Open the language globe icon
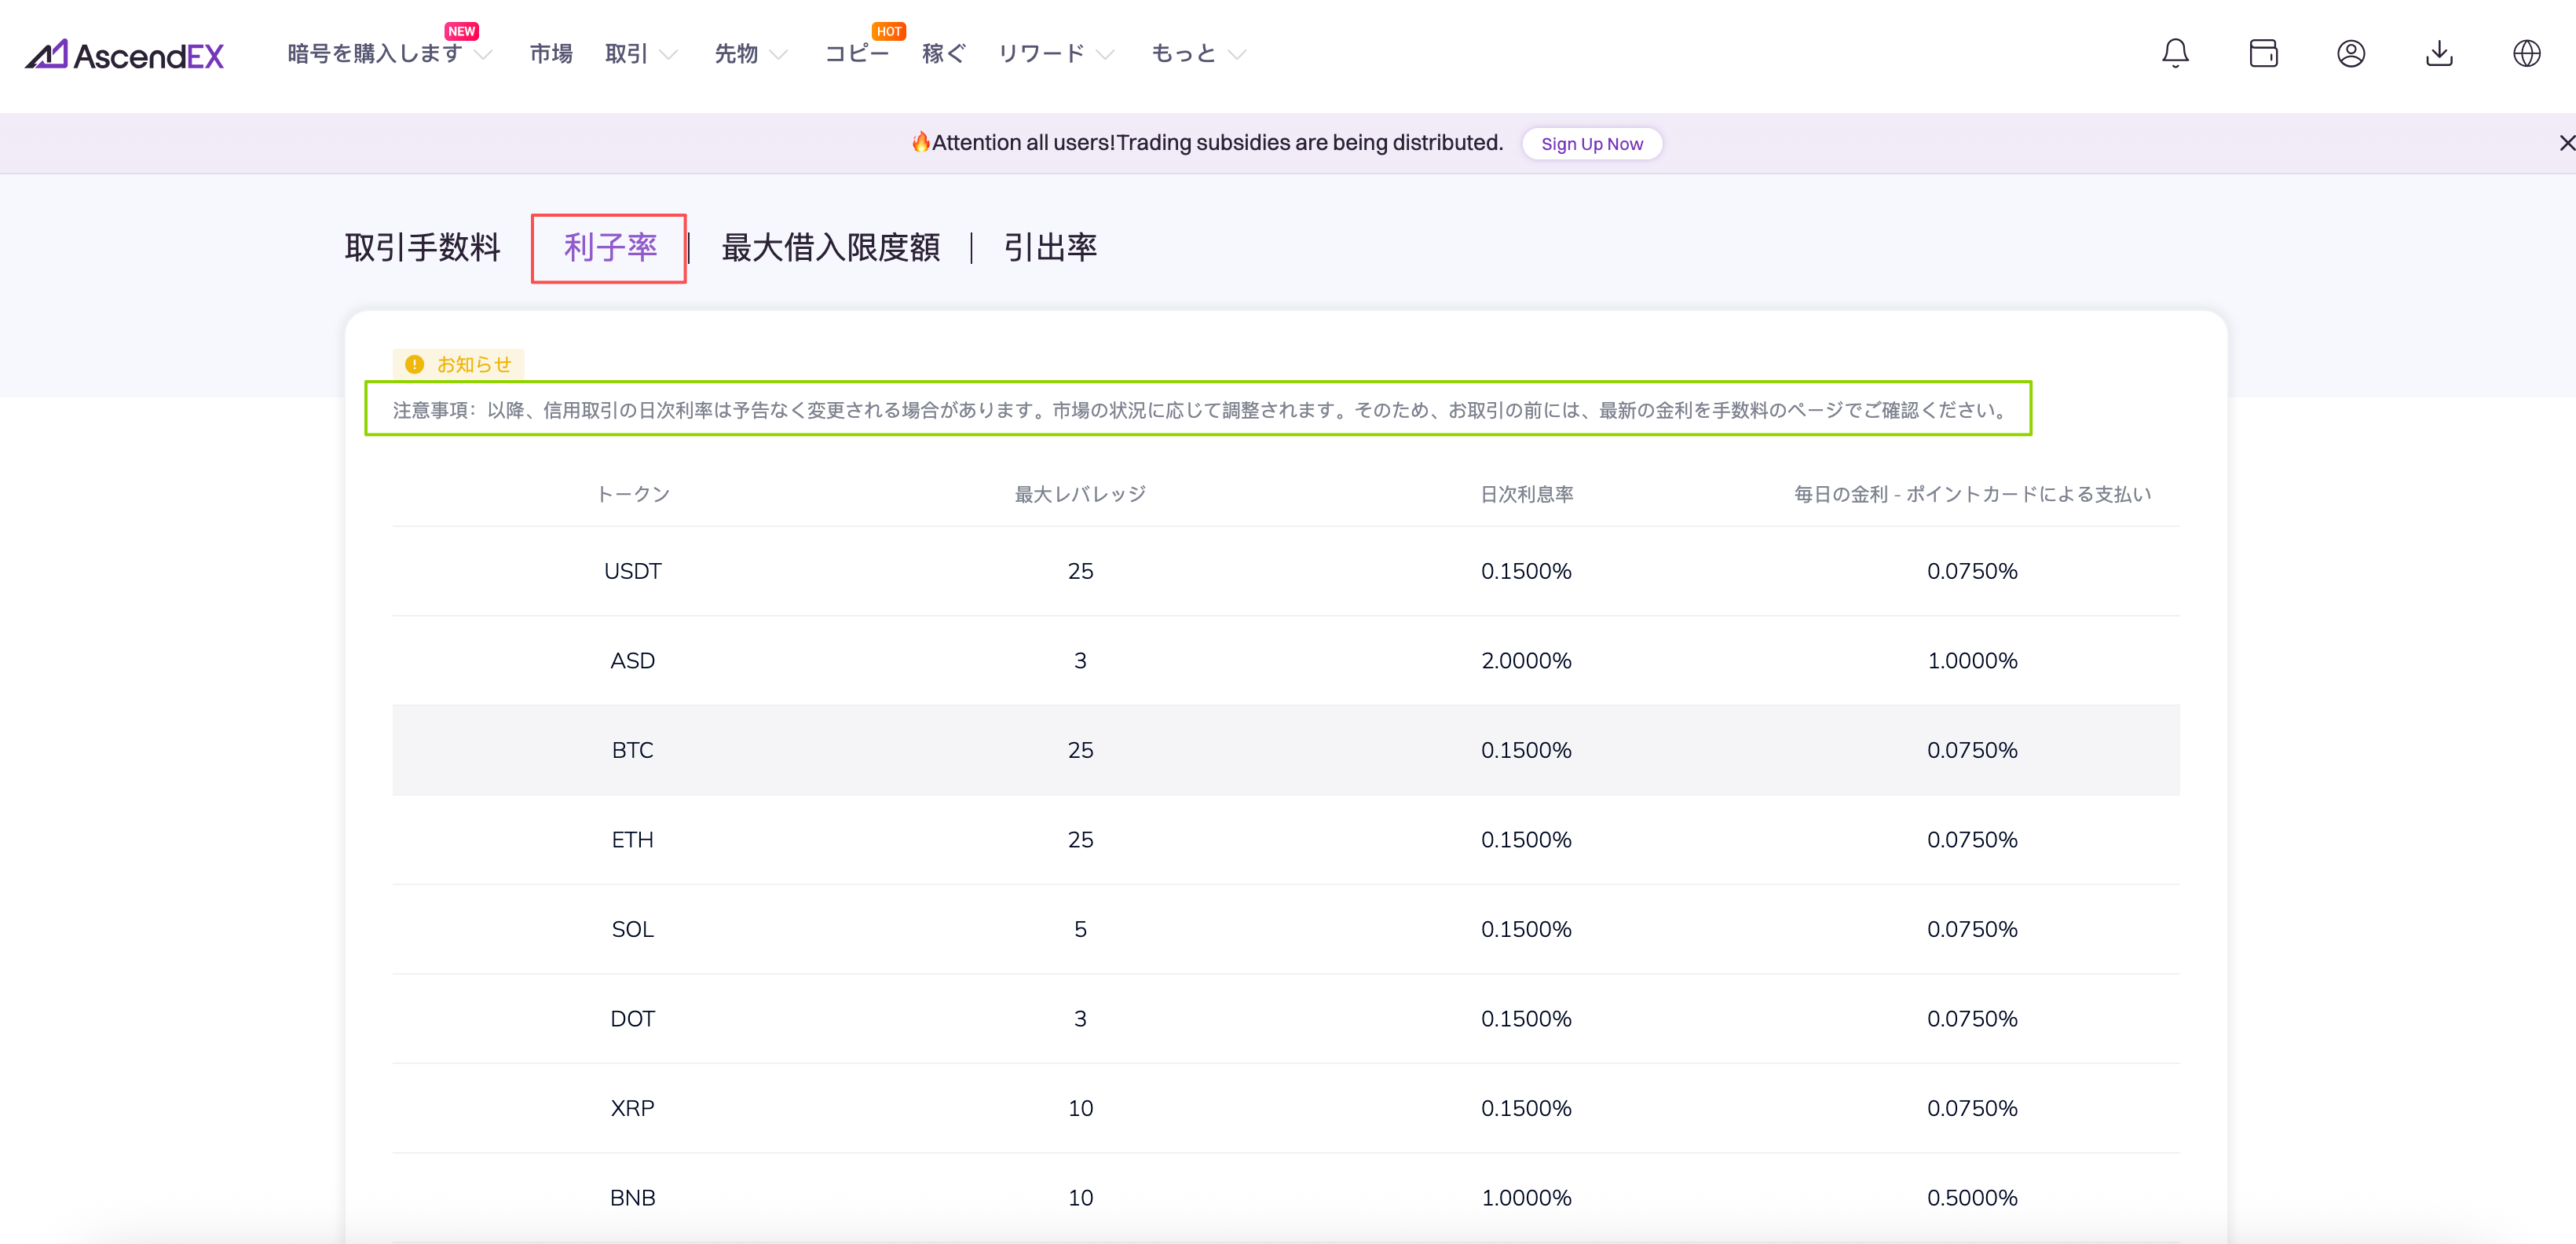 coord(2526,54)
